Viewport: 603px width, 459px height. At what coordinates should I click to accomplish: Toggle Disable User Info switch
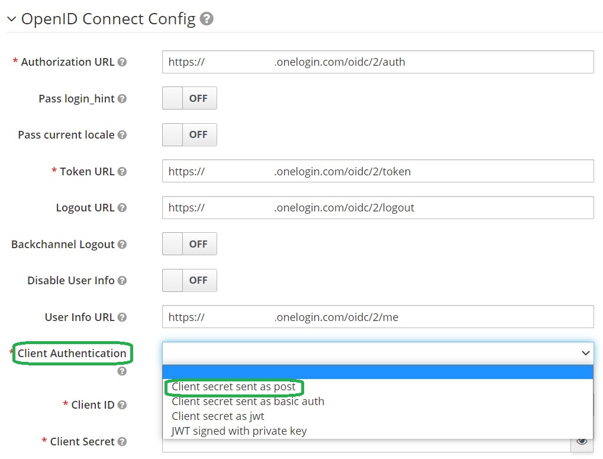[189, 281]
